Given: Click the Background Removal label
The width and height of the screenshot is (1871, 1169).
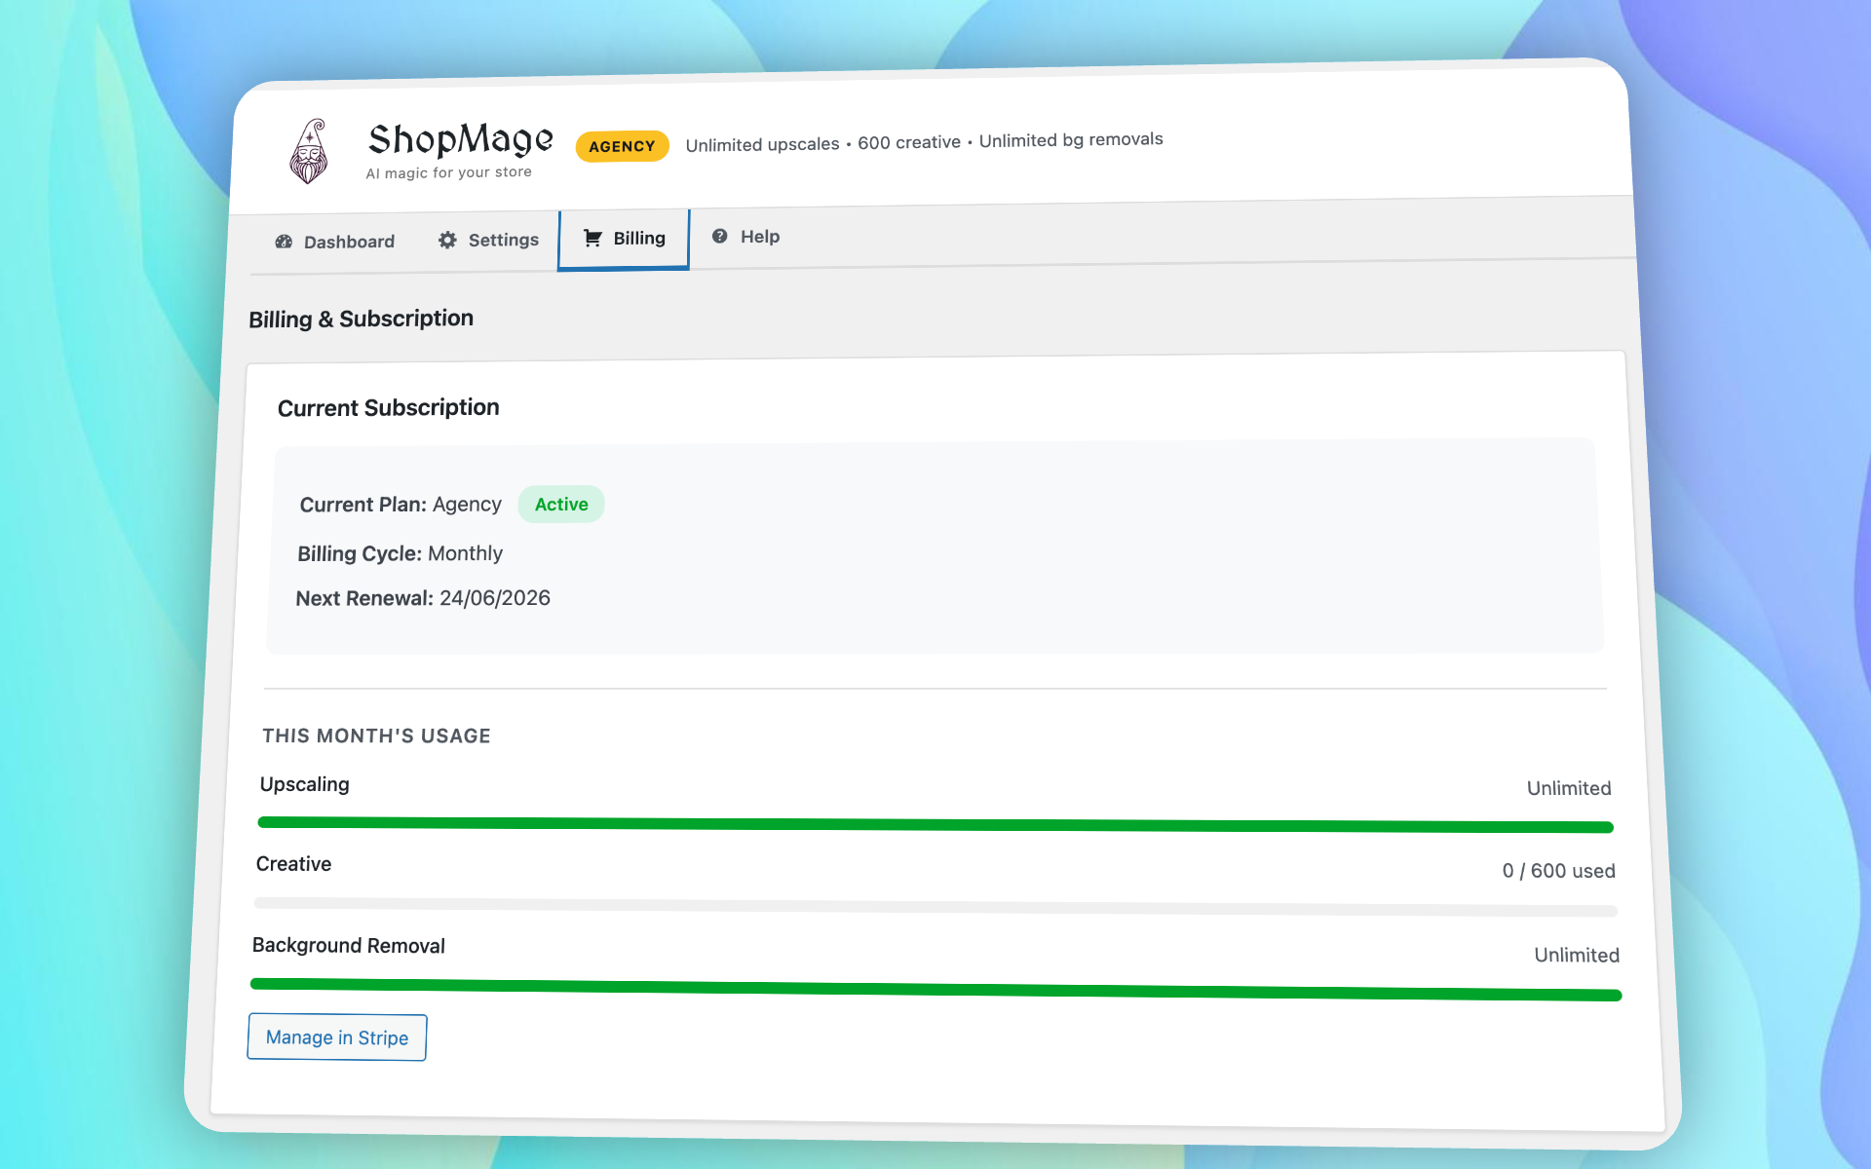Looking at the screenshot, I should click(x=348, y=946).
